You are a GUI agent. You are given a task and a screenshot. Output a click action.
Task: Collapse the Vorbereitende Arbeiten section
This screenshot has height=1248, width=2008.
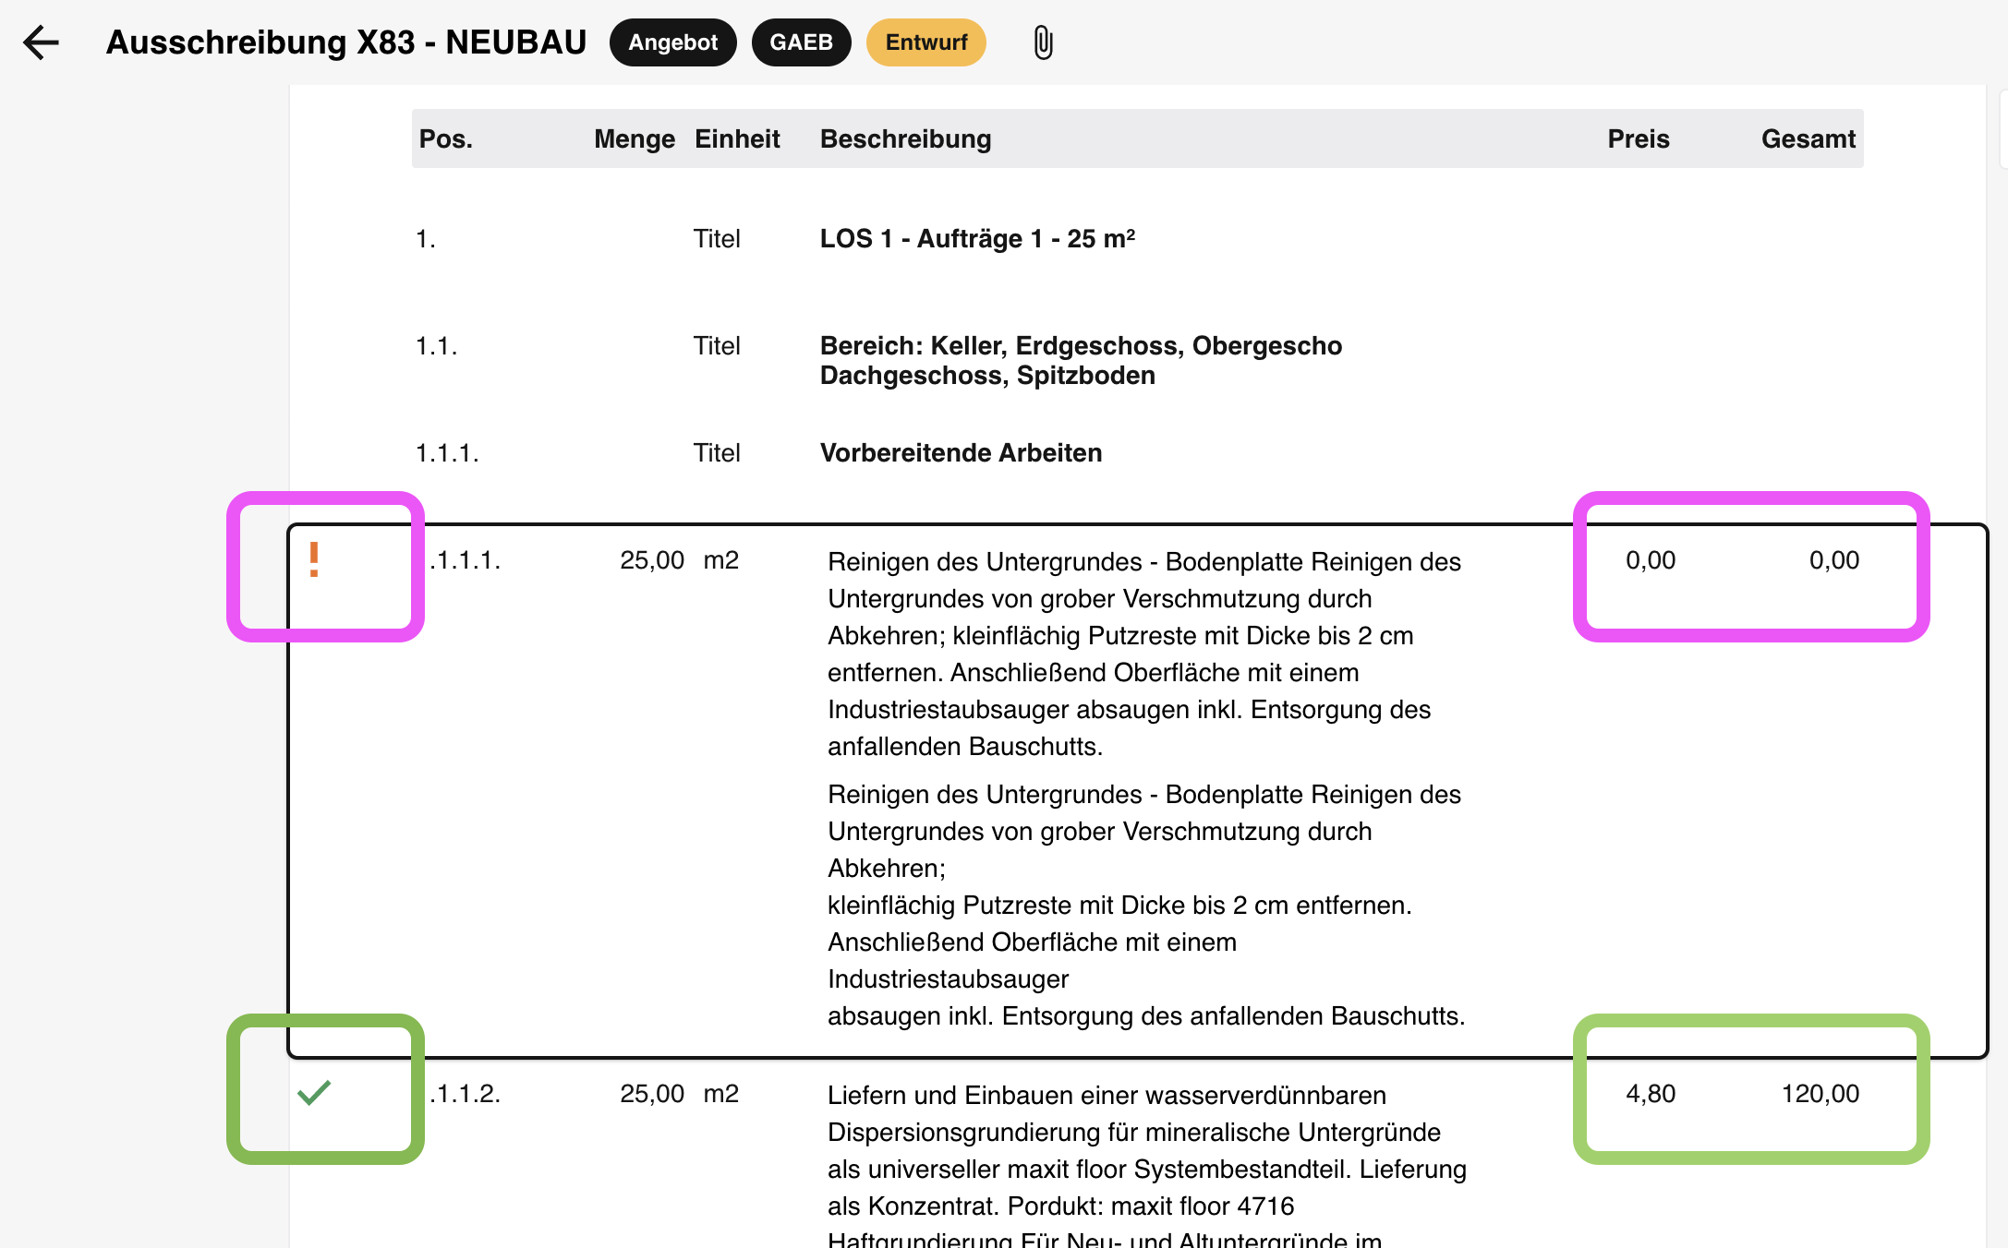[x=961, y=452]
